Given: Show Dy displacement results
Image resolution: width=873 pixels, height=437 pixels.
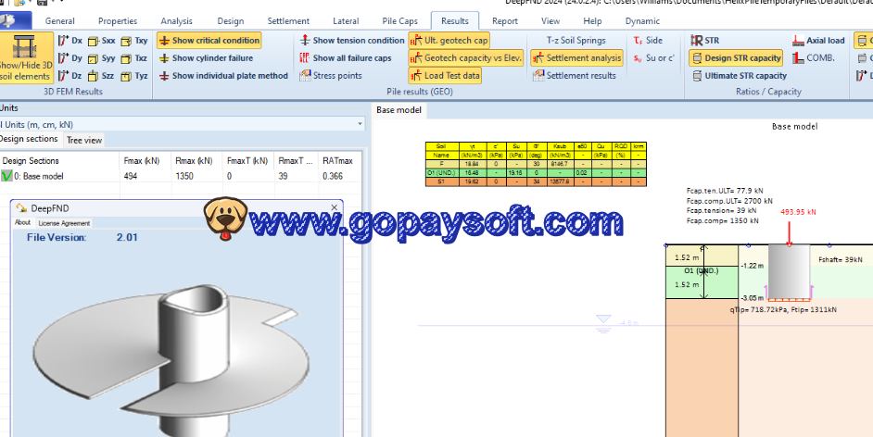Looking at the screenshot, I should [70, 58].
